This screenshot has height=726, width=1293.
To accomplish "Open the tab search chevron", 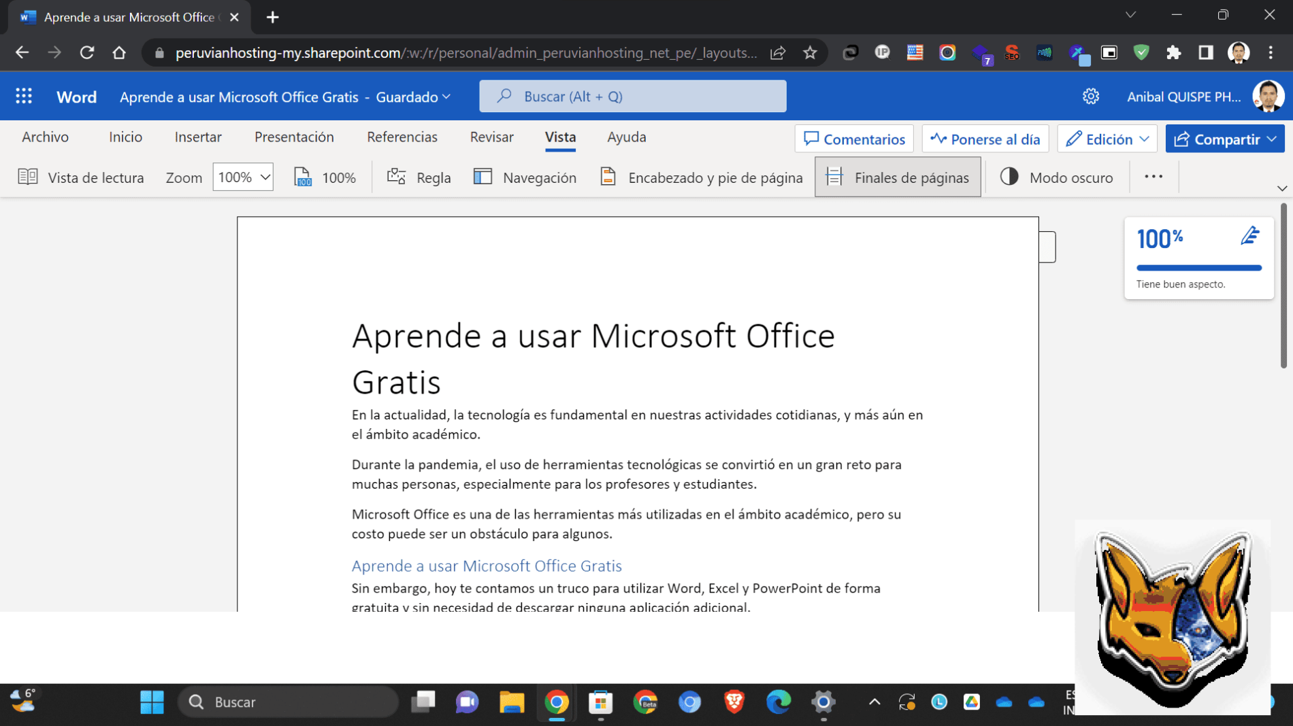I will (x=1130, y=15).
